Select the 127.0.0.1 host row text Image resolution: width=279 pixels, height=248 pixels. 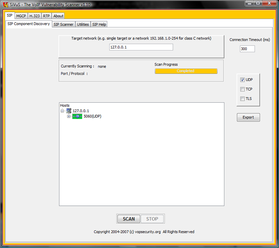[x=81, y=111]
